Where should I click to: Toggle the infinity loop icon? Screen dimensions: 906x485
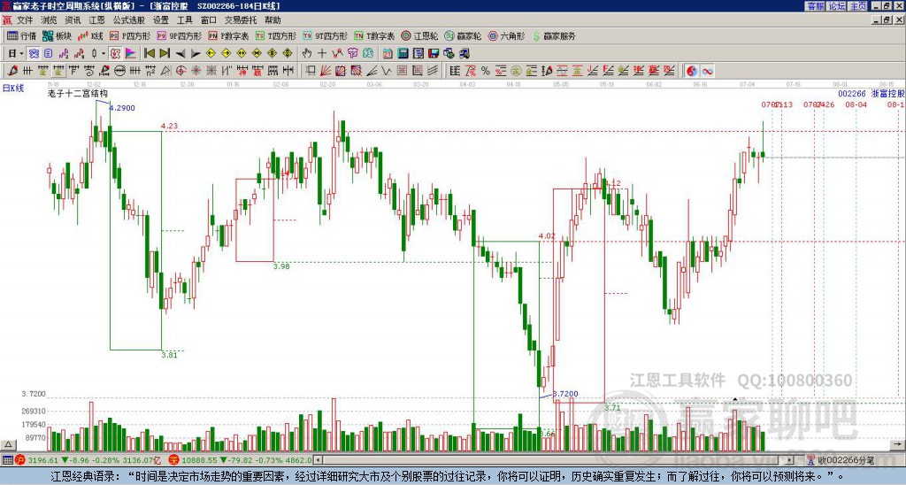tap(709, 70)
